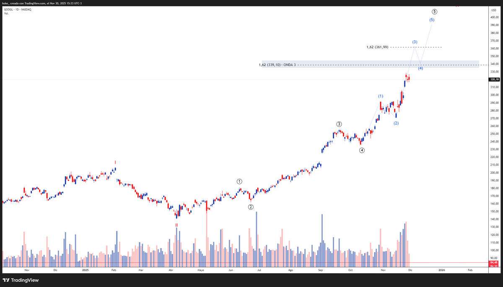Click the Jun label on time axis

coord(231,271)
